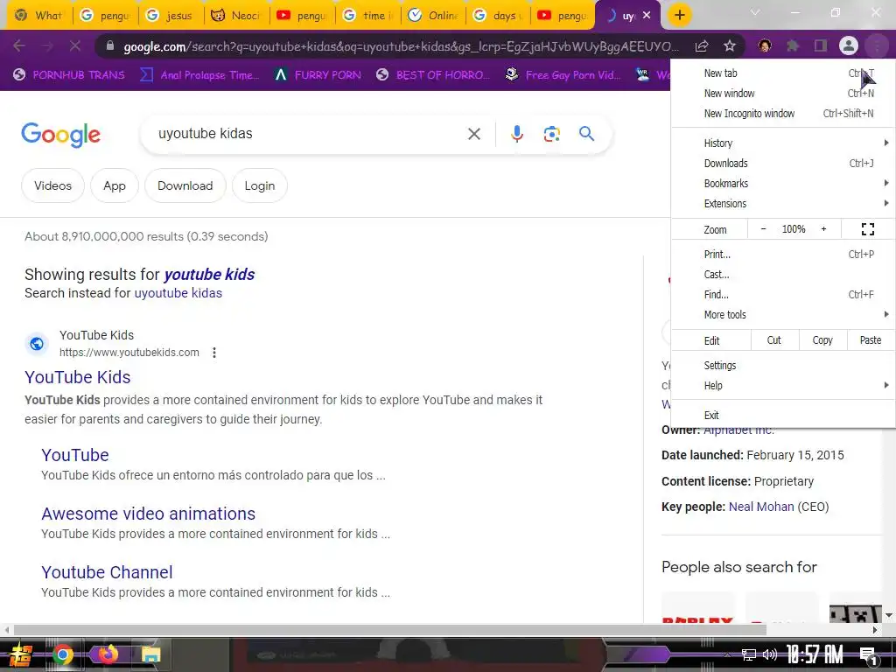This screenshot has height=672, width=896.
Task: Start voice search with microphone
Action: point(516,134)
